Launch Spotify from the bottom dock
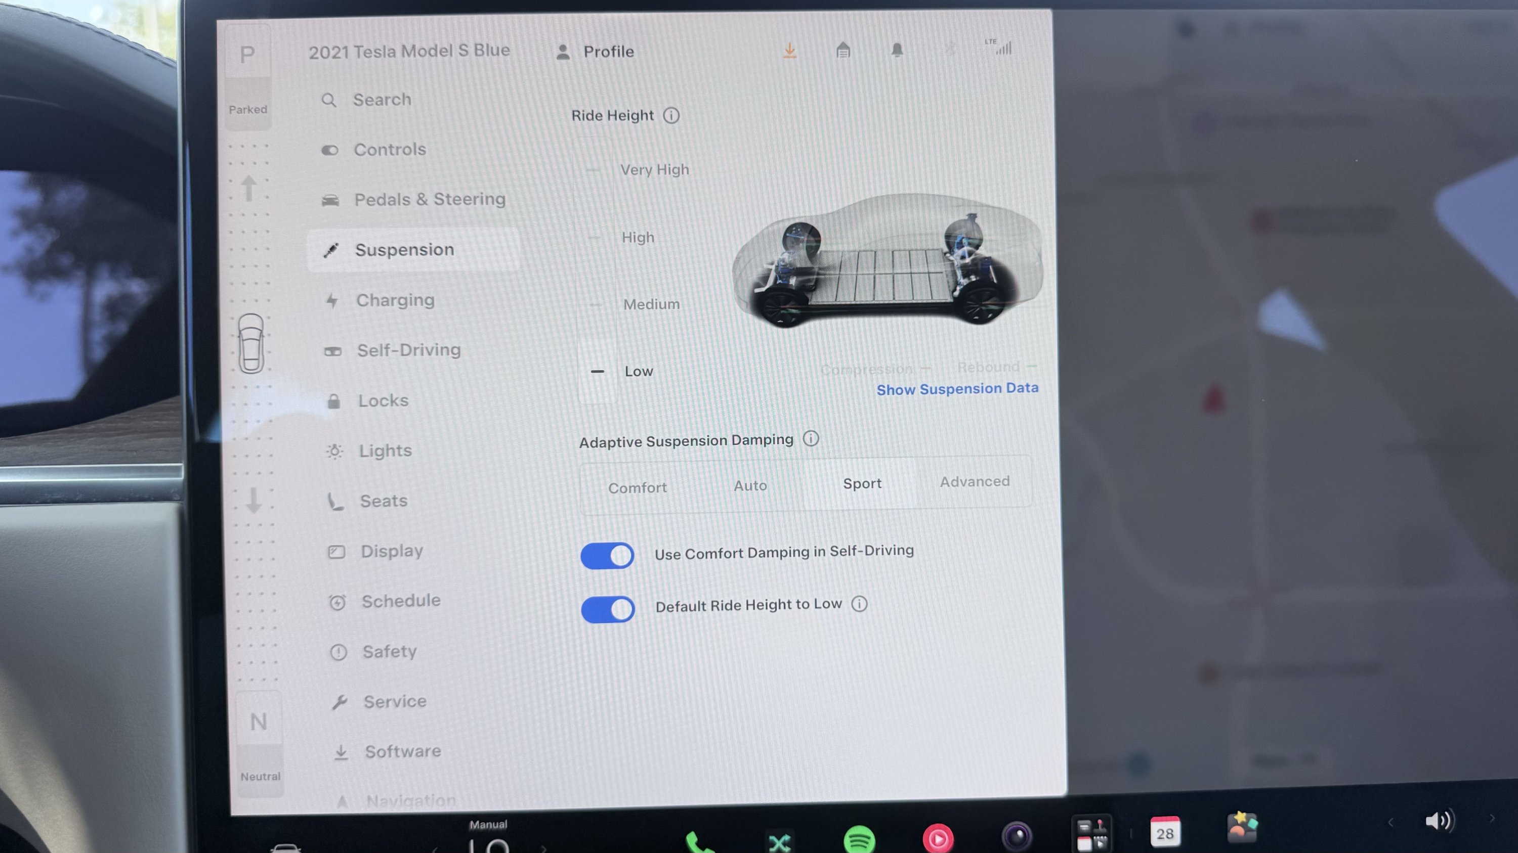Screen dimensions: 1518x853 click(x=859, y=840)
